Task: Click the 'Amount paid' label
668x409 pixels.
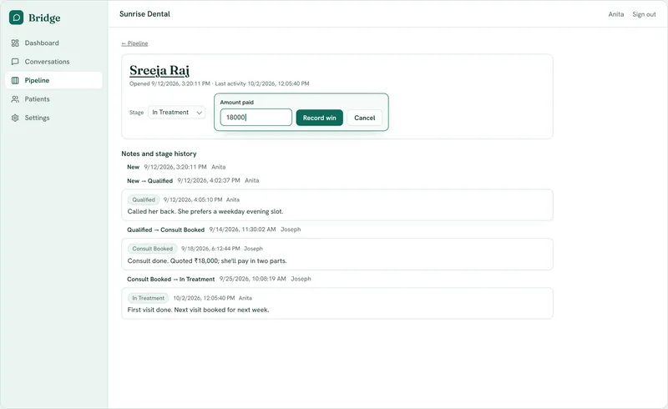Action: tap(237, 103)
